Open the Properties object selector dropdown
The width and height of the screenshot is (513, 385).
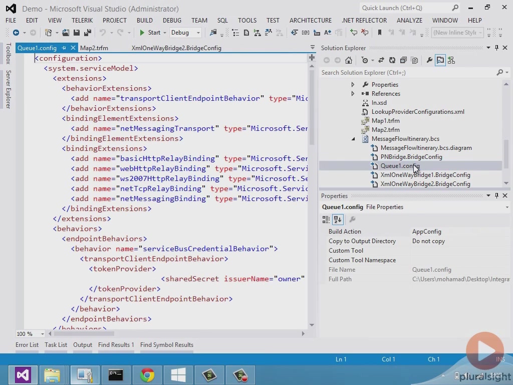click(x=507, y=207)
